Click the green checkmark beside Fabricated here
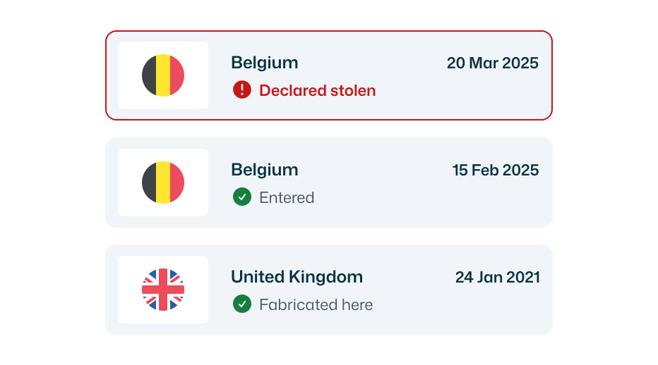 (x=242, y=304)
